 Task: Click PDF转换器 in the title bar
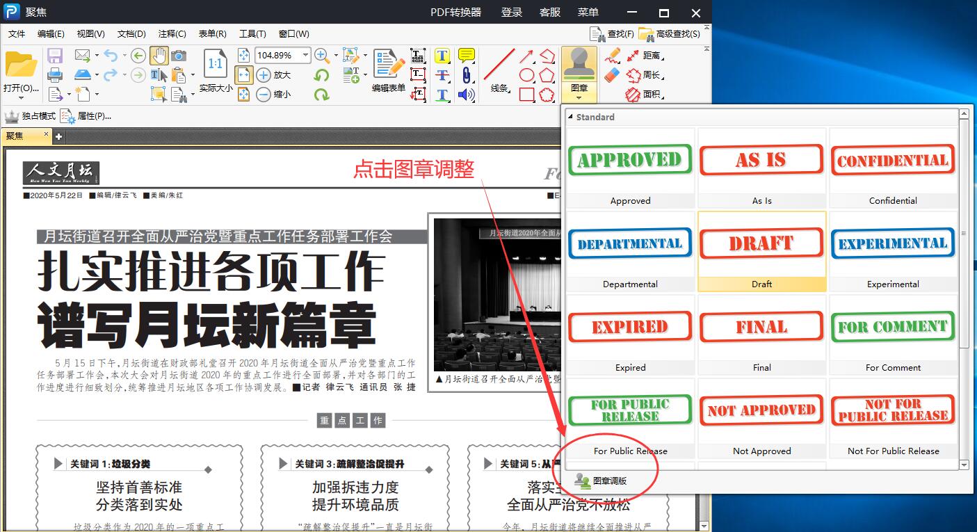(456, 13)
